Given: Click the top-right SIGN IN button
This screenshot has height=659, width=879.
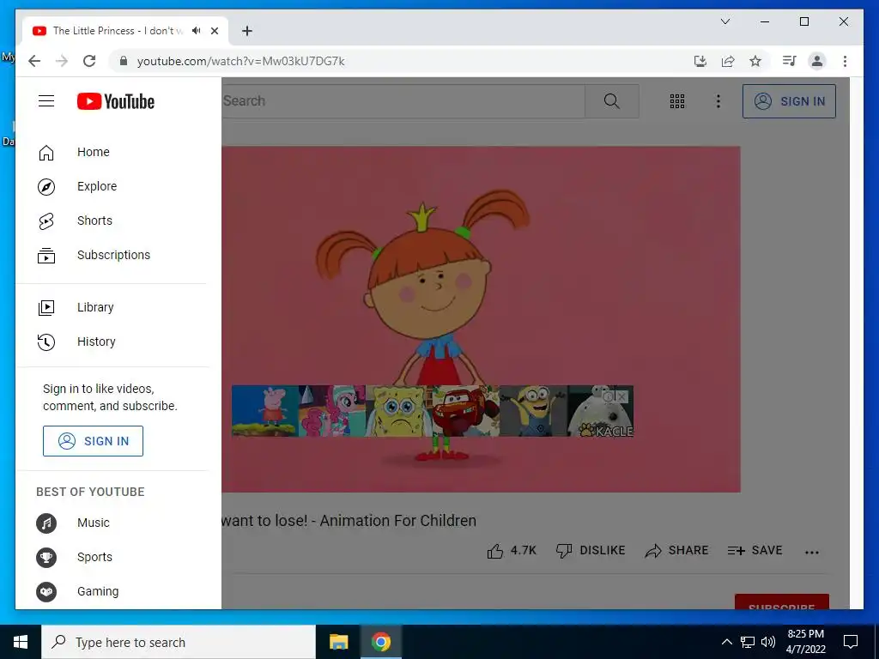Looking at the screenshot, I should 789,101.
